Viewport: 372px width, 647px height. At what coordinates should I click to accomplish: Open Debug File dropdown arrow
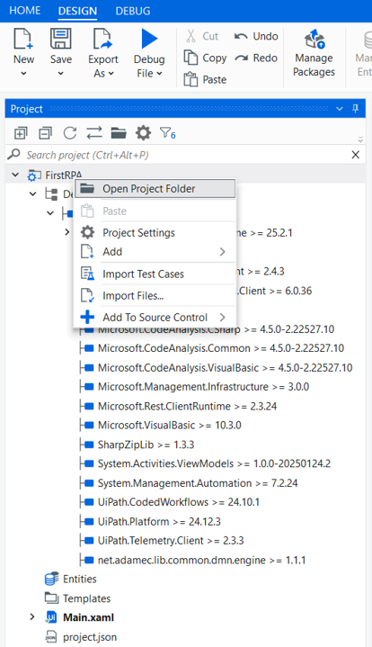(159, 74)
